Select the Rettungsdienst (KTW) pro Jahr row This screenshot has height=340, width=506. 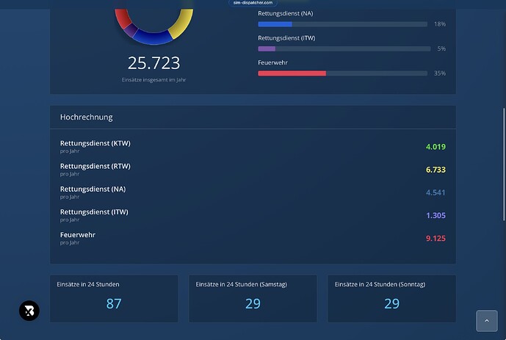pos(253,146)
